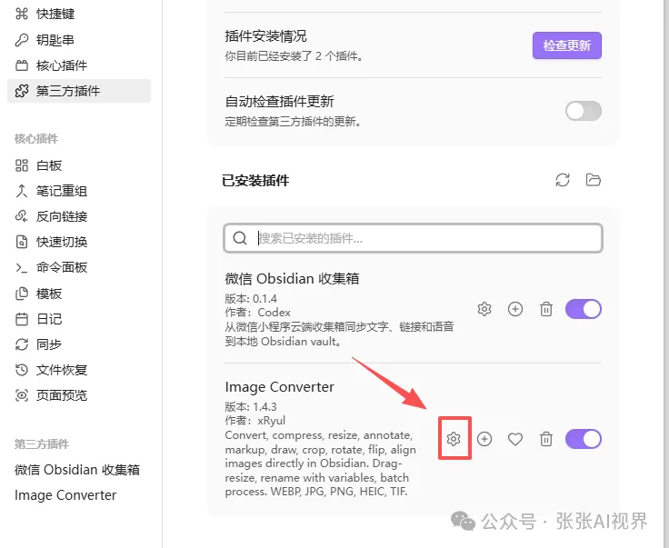Focus the 搜索已安装的插件 search field

tap(413, 238)
